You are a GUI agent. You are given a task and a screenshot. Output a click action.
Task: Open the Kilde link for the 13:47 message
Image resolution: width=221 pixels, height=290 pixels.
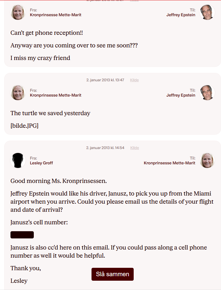(134, 80)
